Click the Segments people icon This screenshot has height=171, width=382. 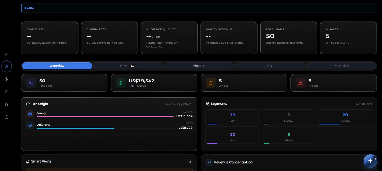coord(207,104)
